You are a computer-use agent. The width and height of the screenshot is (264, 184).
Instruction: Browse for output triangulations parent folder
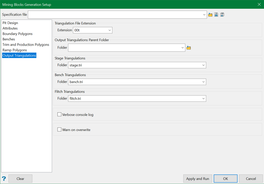[x=189, y=48]
